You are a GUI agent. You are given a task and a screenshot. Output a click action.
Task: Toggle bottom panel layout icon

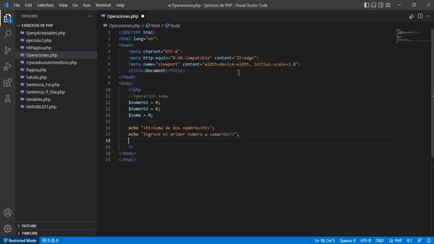374,5
